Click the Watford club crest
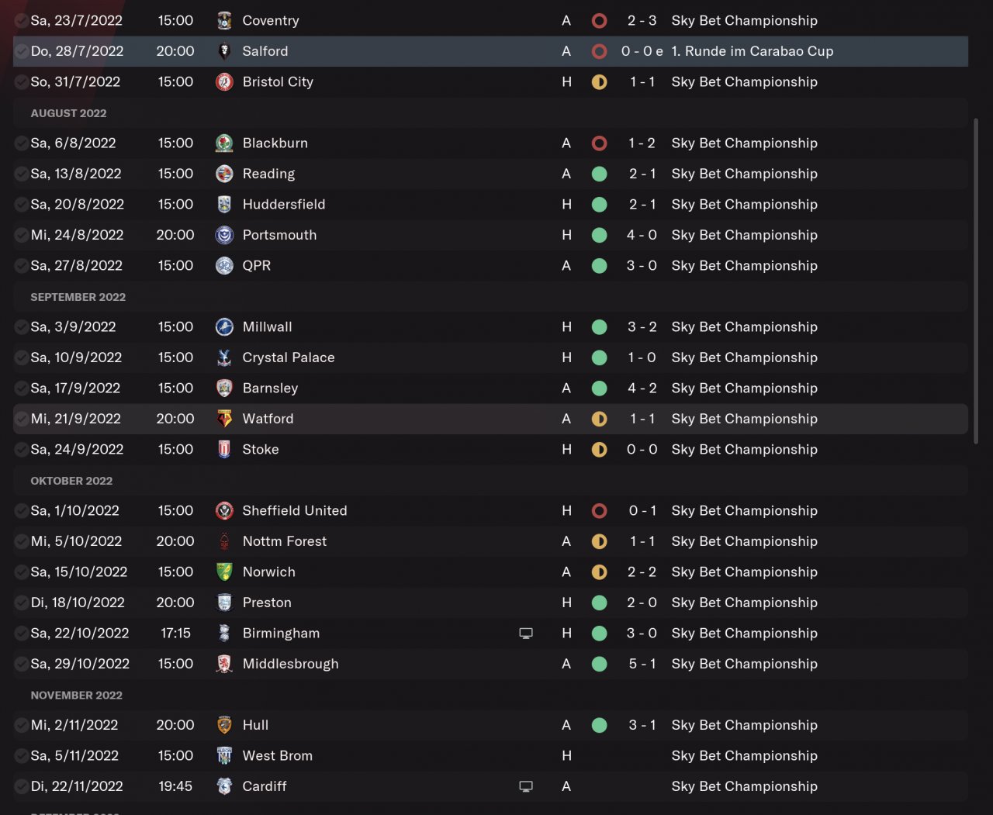This screenshot has height=815, width=993. pos(224,419)
